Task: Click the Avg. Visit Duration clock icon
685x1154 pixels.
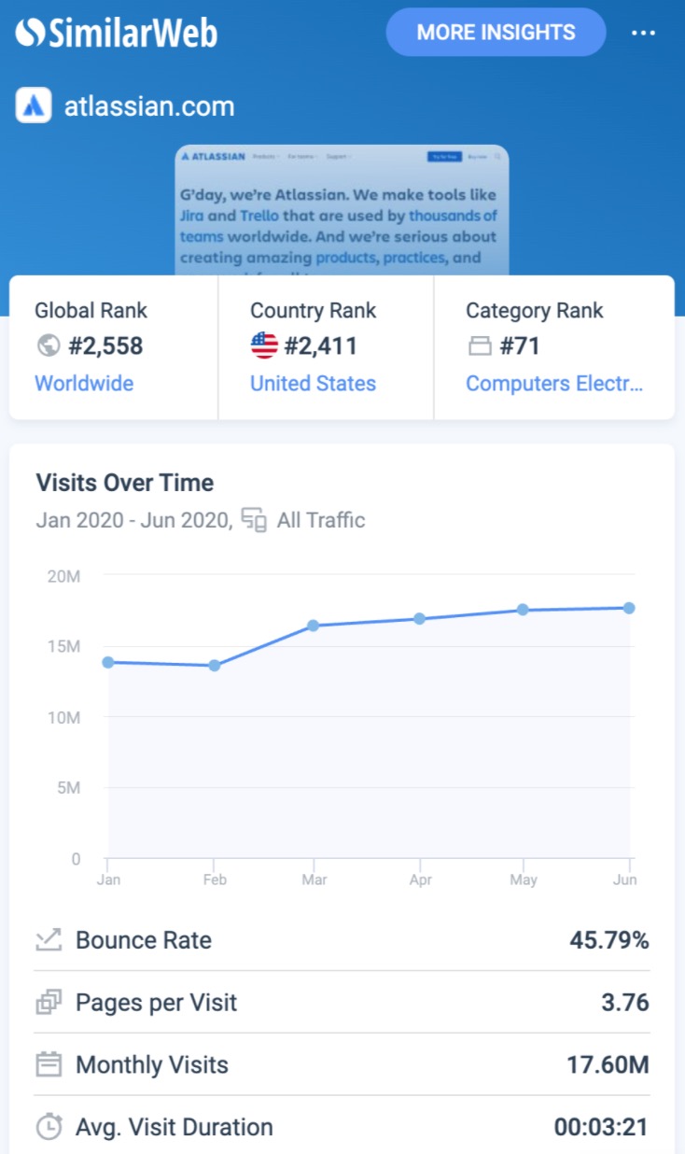Action: (x=49, y=1127)
